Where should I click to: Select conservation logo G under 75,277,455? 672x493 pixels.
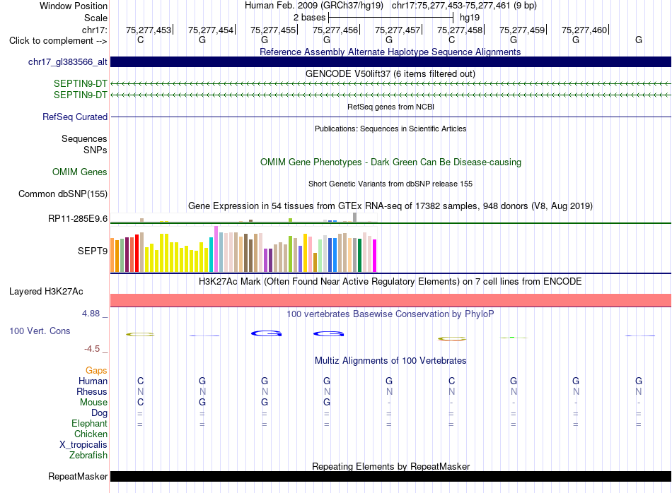(x=266, y=333)
